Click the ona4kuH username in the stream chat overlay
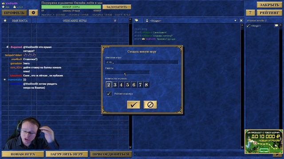The width and height of the screenshot is (284, 159). (x=16, y=59)
